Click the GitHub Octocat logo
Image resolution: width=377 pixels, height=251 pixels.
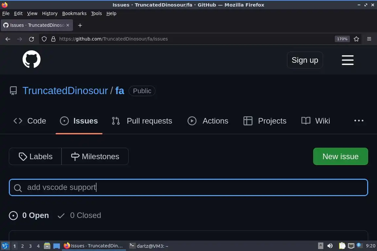(x=31, y=59)
